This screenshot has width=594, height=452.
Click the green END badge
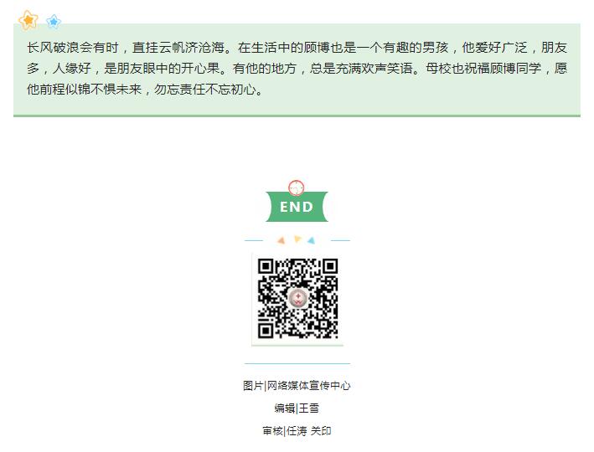point(297,207)
